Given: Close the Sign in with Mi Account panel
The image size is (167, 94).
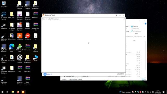Looking at the screenshot, I should pyautogui.click(x=124, y=19).
